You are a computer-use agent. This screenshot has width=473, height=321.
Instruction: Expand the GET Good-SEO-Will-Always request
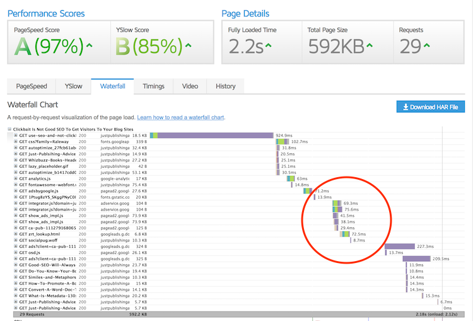pos(16,265)
